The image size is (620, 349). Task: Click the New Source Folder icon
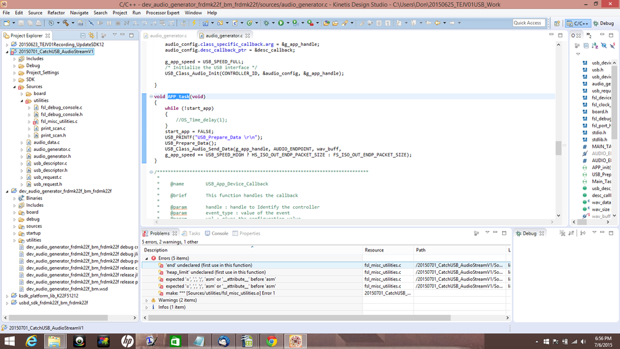tap(220, 23)
